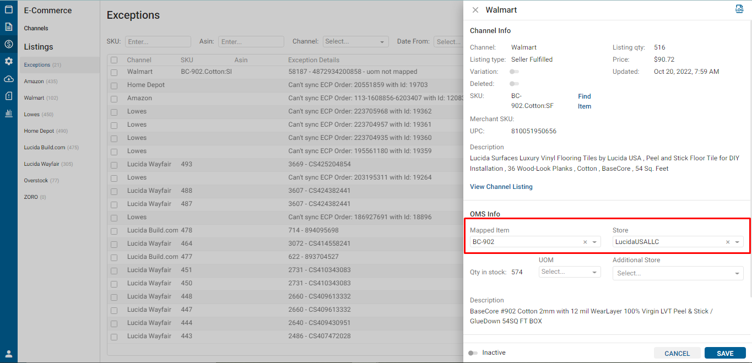Focus the SKU filter input

pyautogui.click(x=158, y=41)
